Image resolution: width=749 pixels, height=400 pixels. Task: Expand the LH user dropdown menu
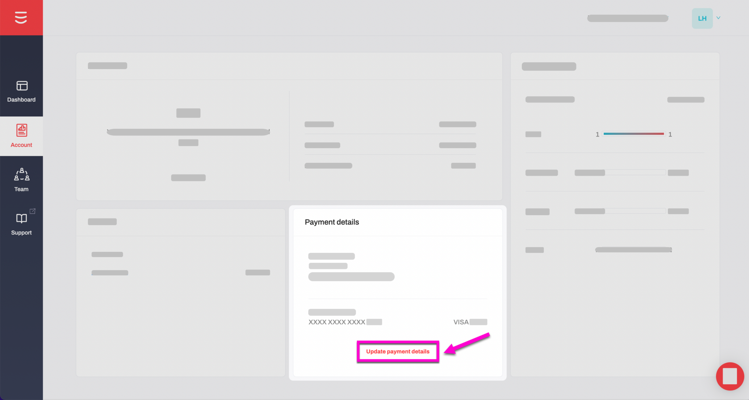pos(718,18)
